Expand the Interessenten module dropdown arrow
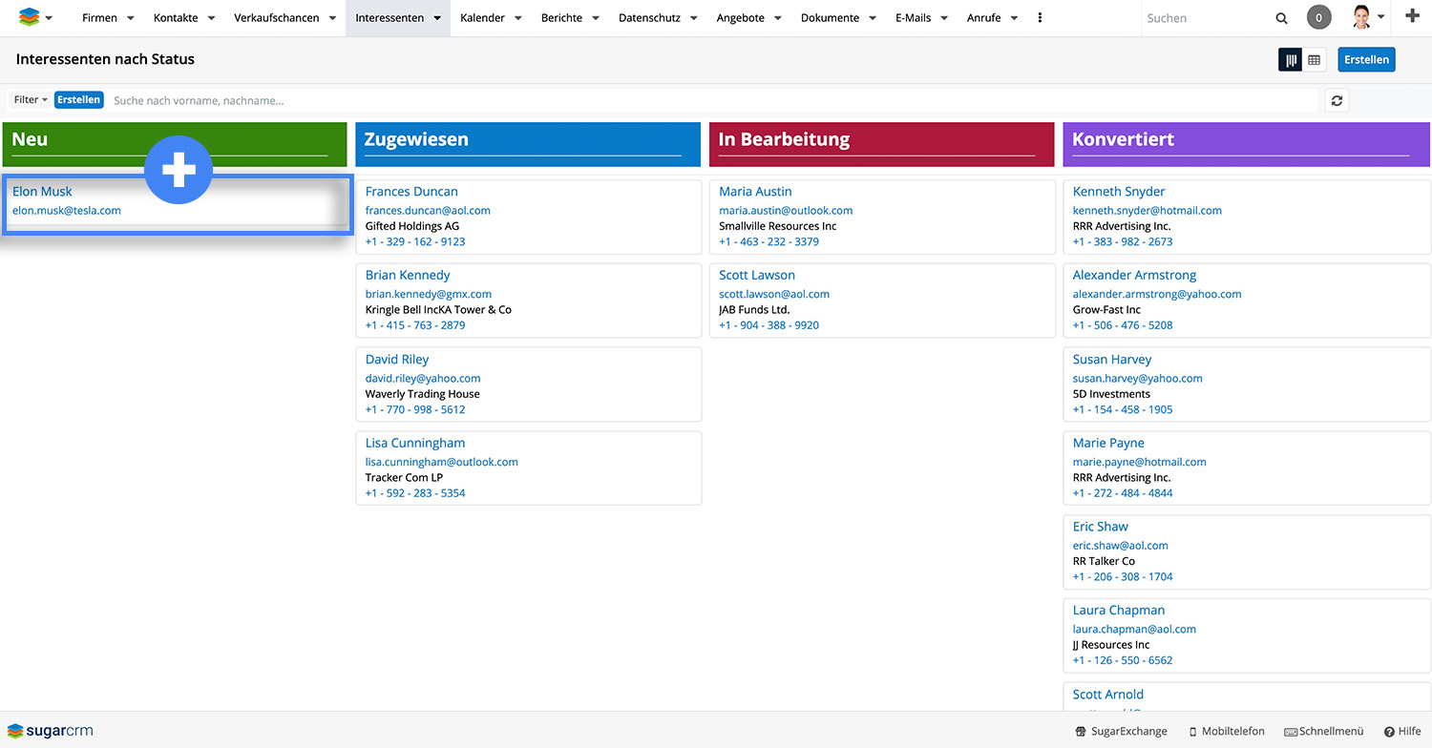 coord(437,18)
